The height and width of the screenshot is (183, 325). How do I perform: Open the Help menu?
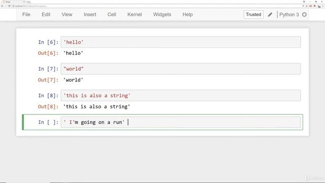187,15
